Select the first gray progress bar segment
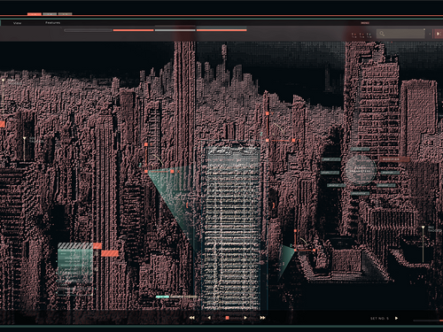Screen dimensions: 443x332 88,30
